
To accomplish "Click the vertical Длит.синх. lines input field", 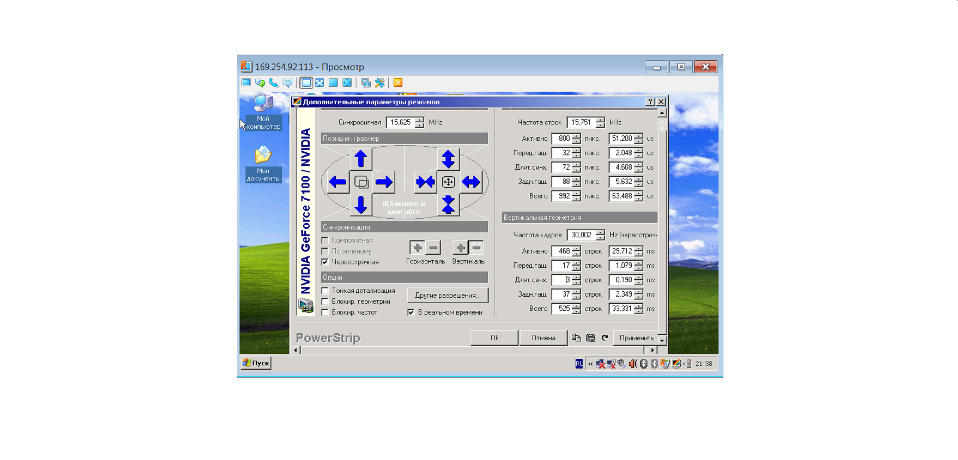I will (x=562, y=280).
